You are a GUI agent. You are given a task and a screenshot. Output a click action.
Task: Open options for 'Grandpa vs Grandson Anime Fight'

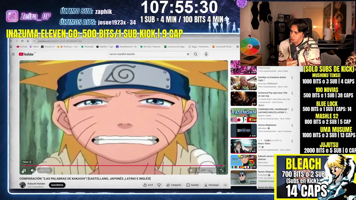[292, 78]
